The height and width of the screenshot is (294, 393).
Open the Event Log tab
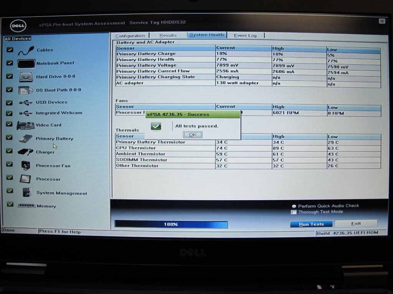[245, 36]
